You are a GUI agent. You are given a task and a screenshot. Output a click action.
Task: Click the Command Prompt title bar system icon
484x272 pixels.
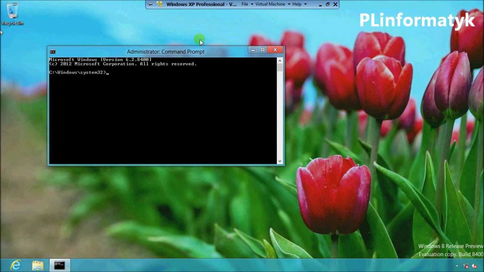tap(53, 52)
